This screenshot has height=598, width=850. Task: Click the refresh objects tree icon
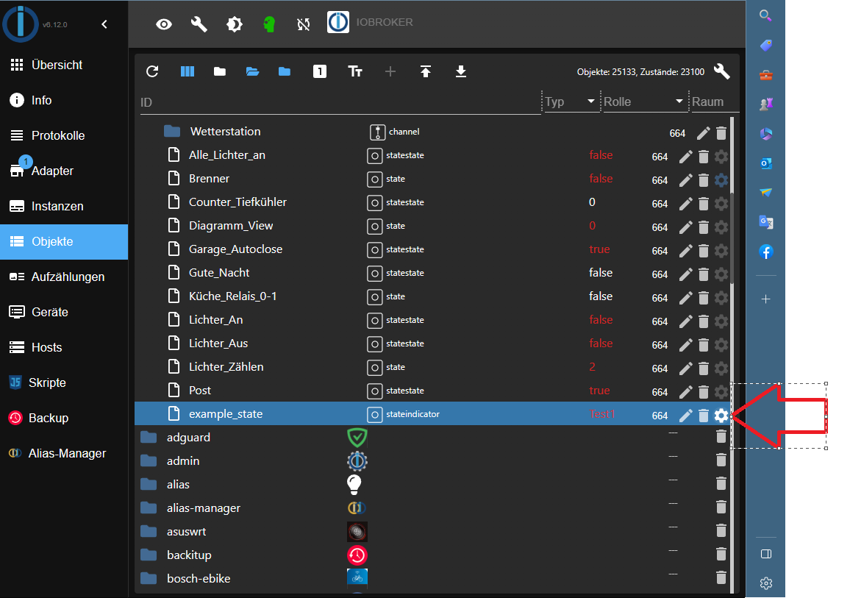pos(152,71)
